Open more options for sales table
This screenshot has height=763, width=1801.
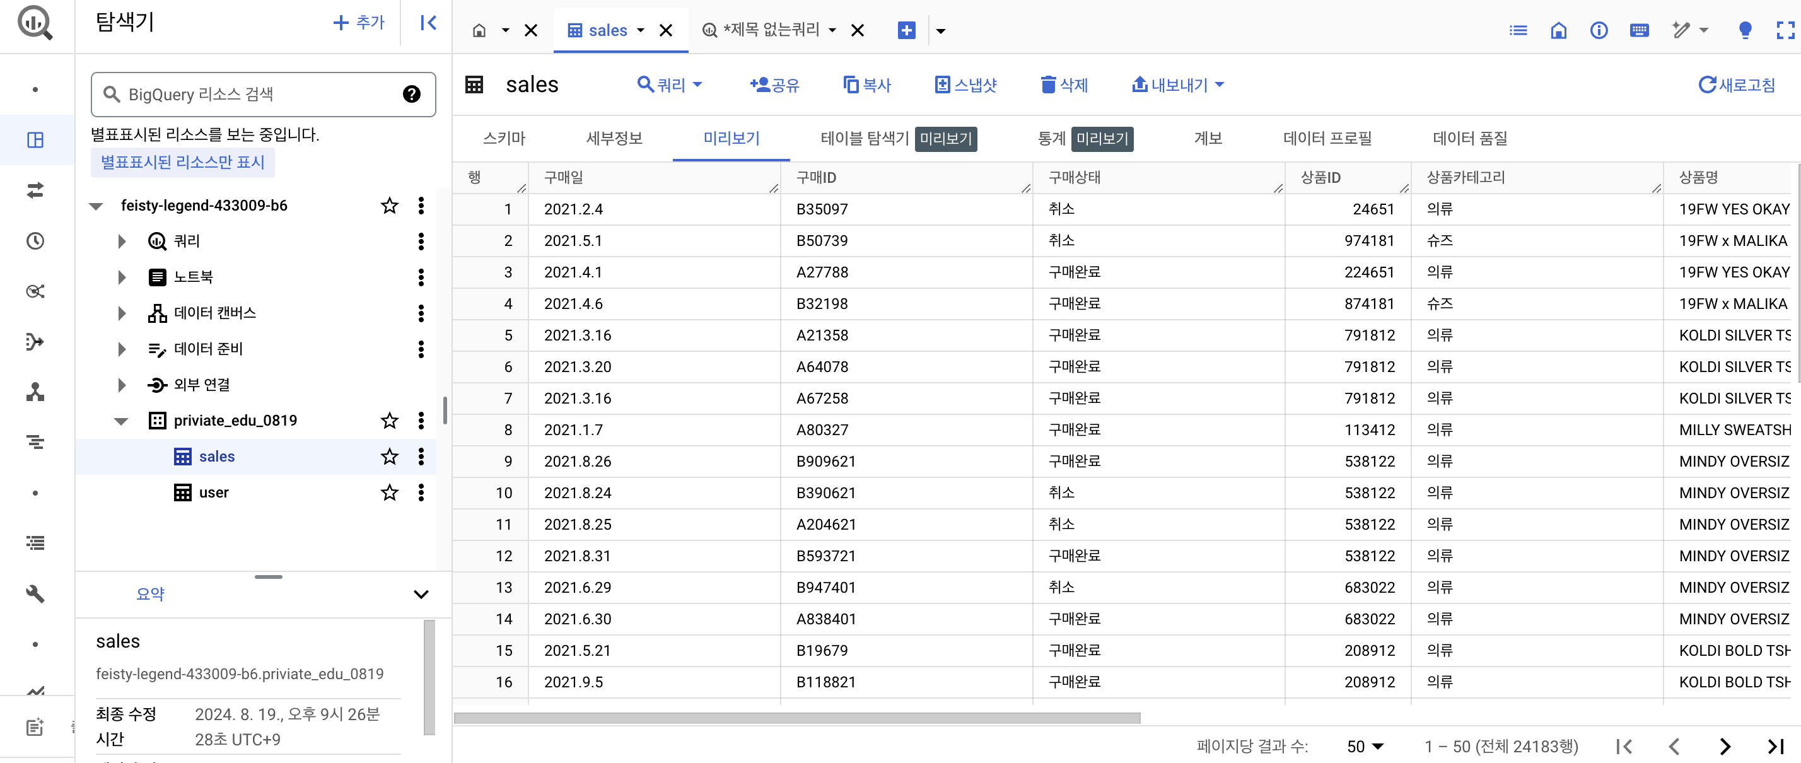pos(421,457)
